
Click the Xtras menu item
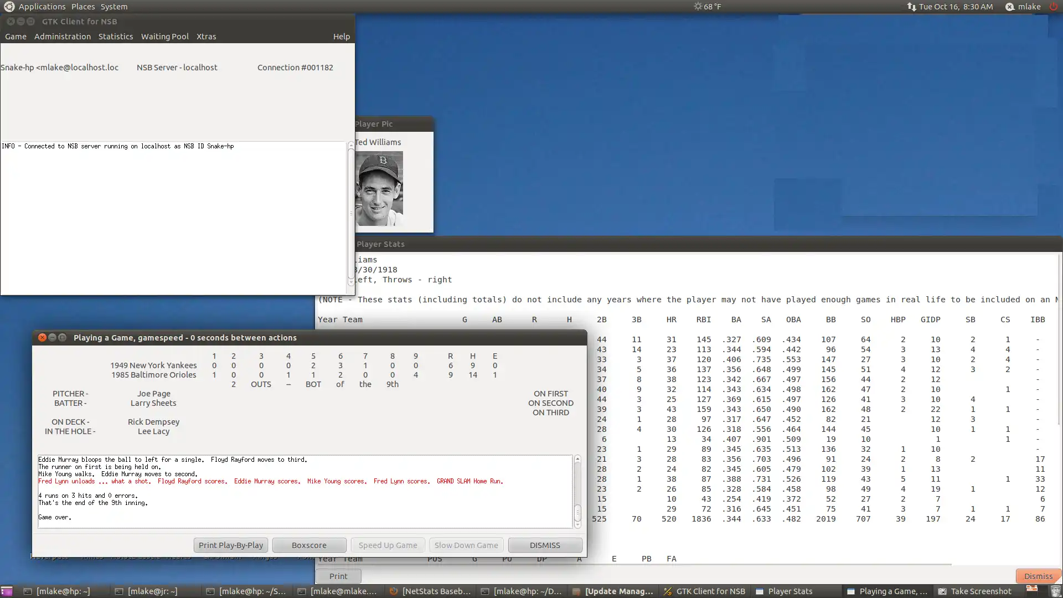[x=206, y=36]
